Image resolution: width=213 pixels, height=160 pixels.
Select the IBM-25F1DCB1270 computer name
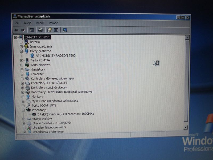pyautogui.click(x=37, y=37)
